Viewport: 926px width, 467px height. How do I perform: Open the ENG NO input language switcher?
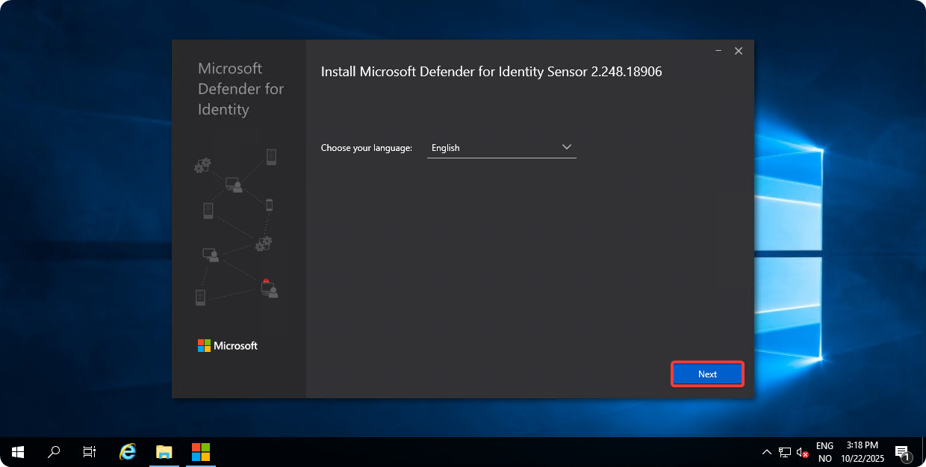[825, 452]
